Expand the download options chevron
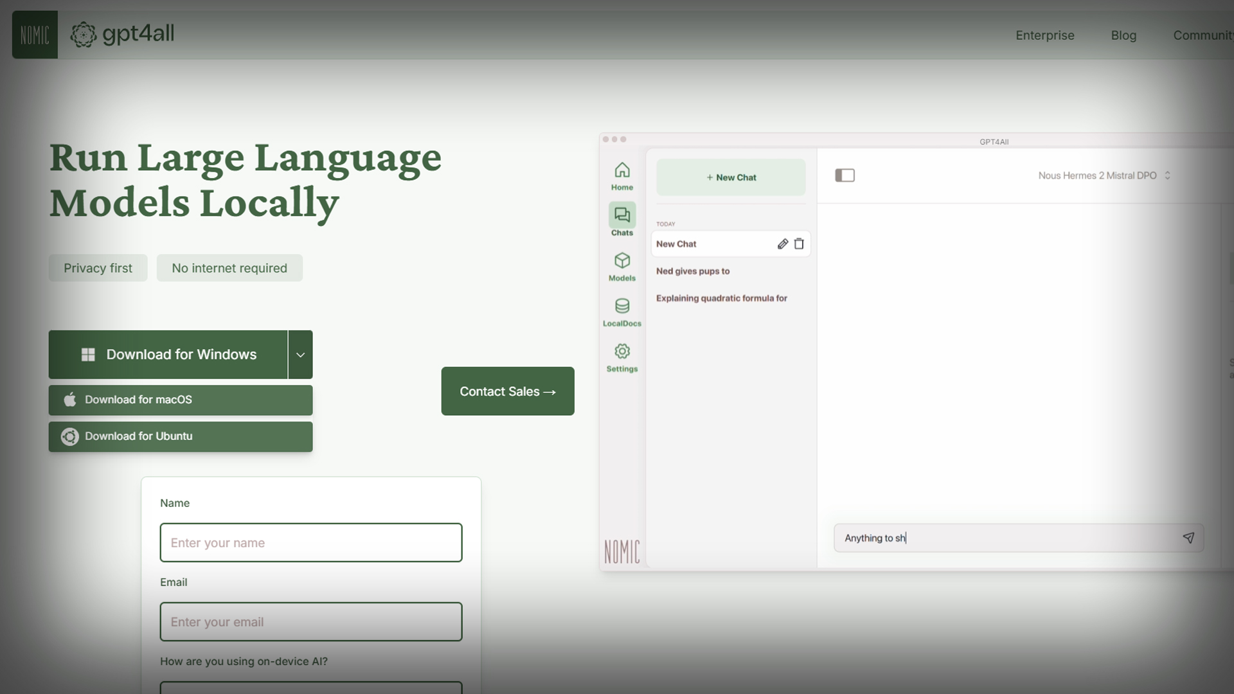This screenshot has width=1234, height=694. (x=300, y=355)
